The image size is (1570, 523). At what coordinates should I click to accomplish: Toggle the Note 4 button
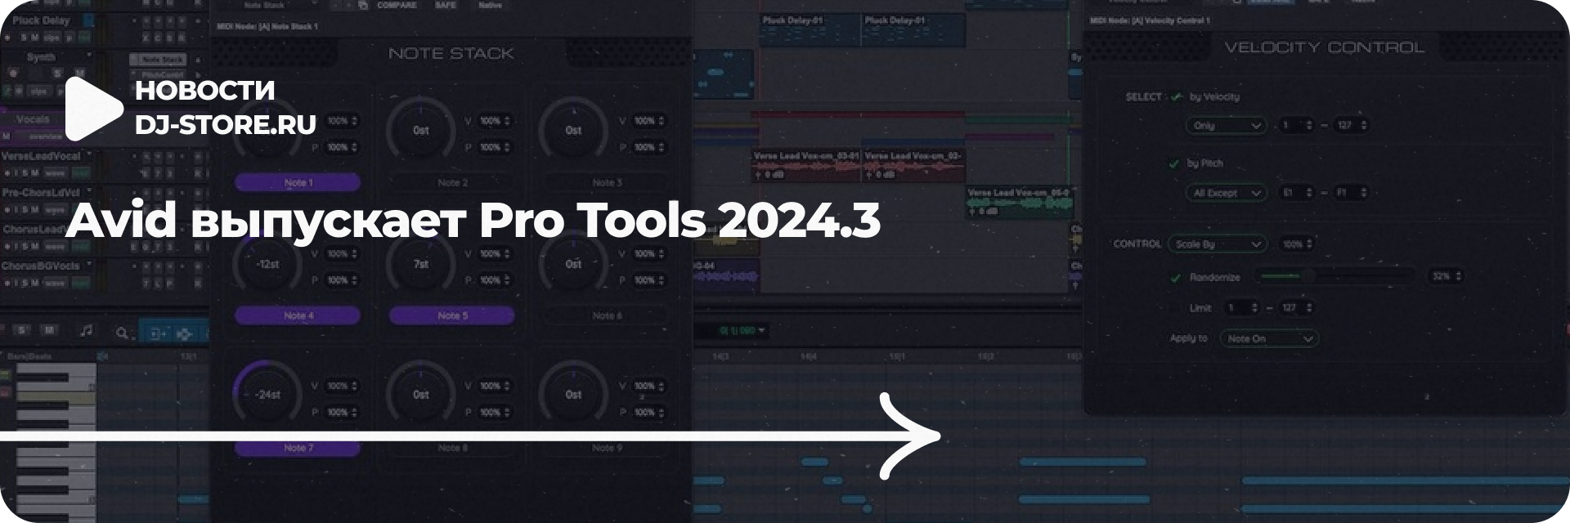click(298, 315)
